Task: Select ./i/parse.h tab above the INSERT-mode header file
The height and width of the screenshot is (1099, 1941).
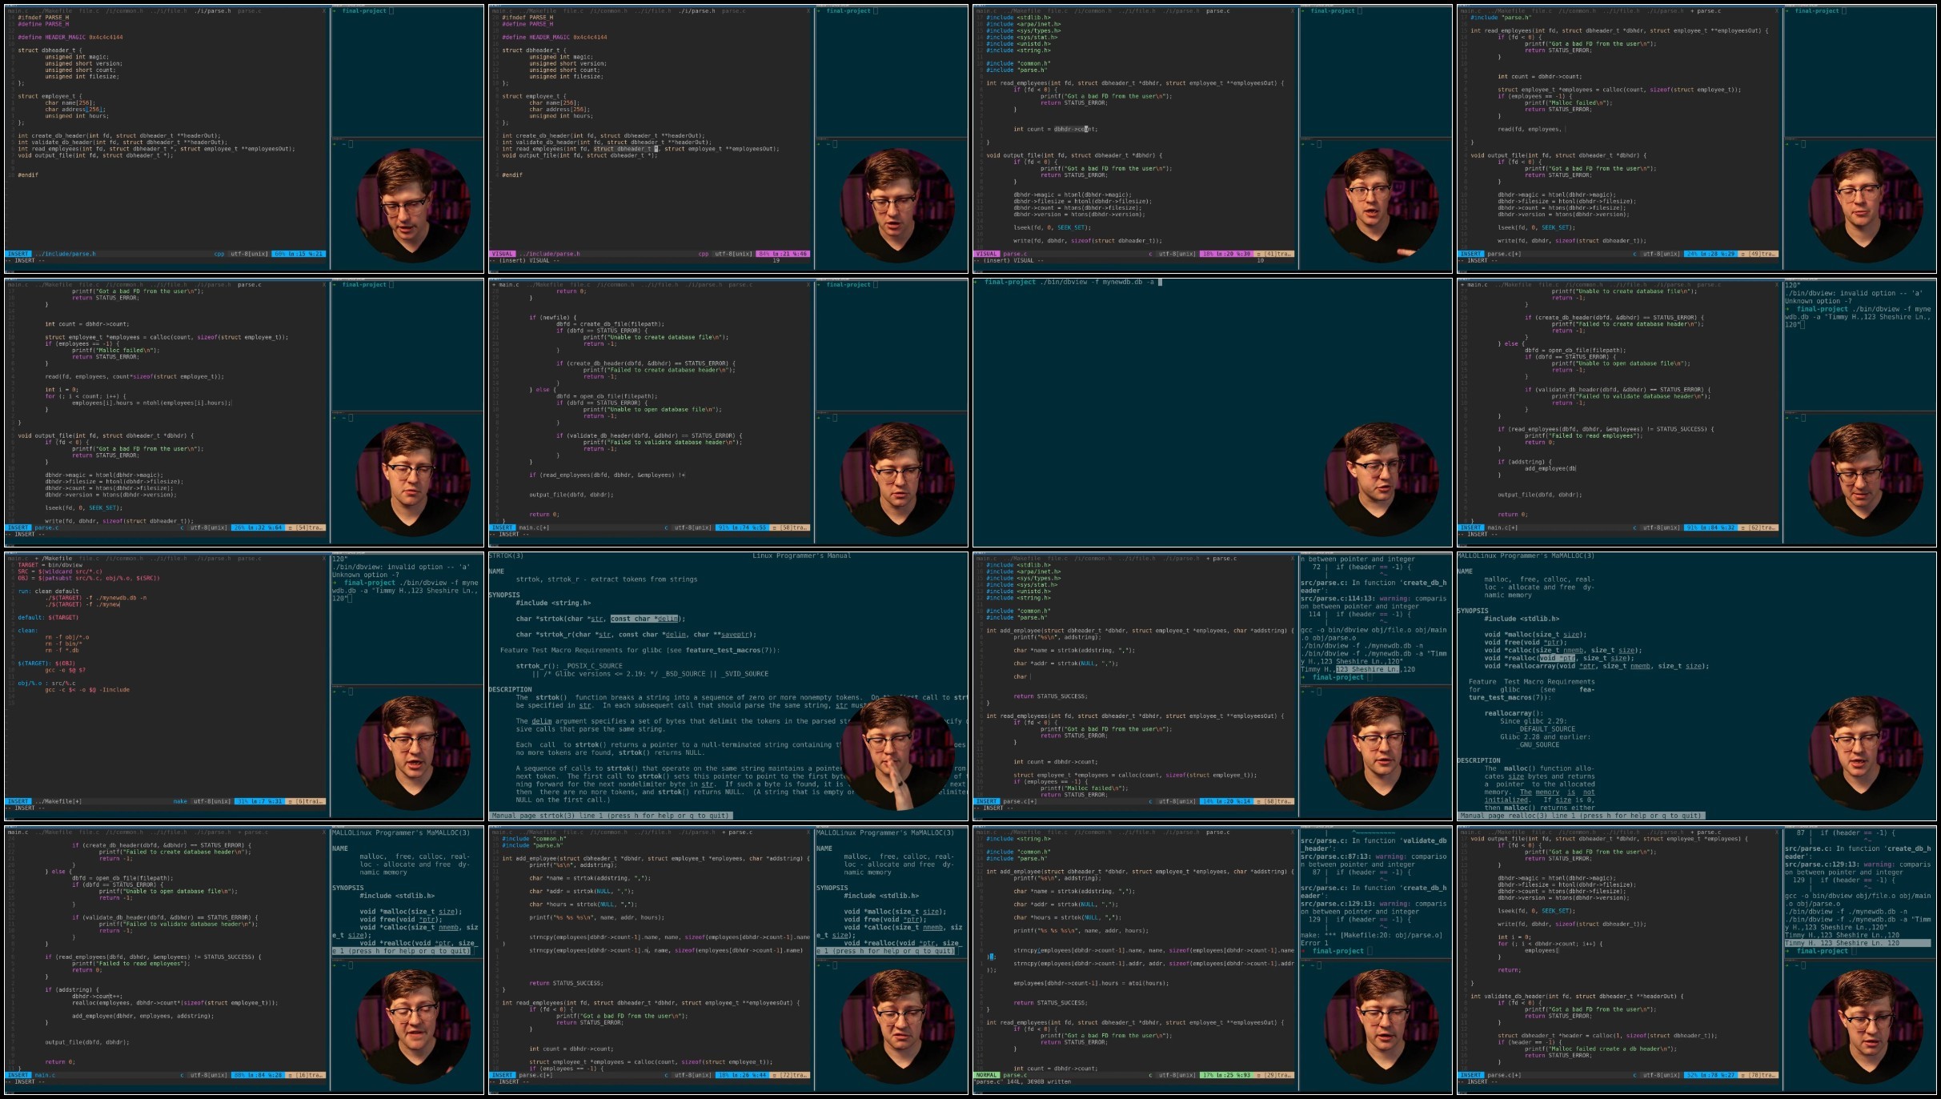Action: 211,10
